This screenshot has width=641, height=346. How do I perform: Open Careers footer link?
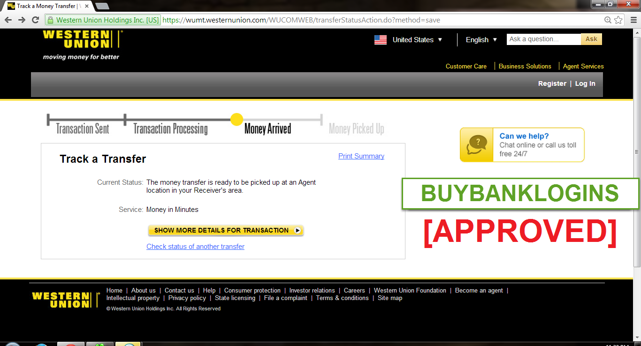(354, 290)
